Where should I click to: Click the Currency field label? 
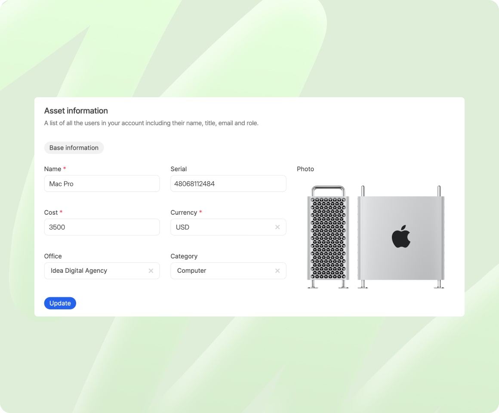(x=184, y=213)
